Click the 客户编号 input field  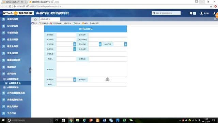point(66,40)
